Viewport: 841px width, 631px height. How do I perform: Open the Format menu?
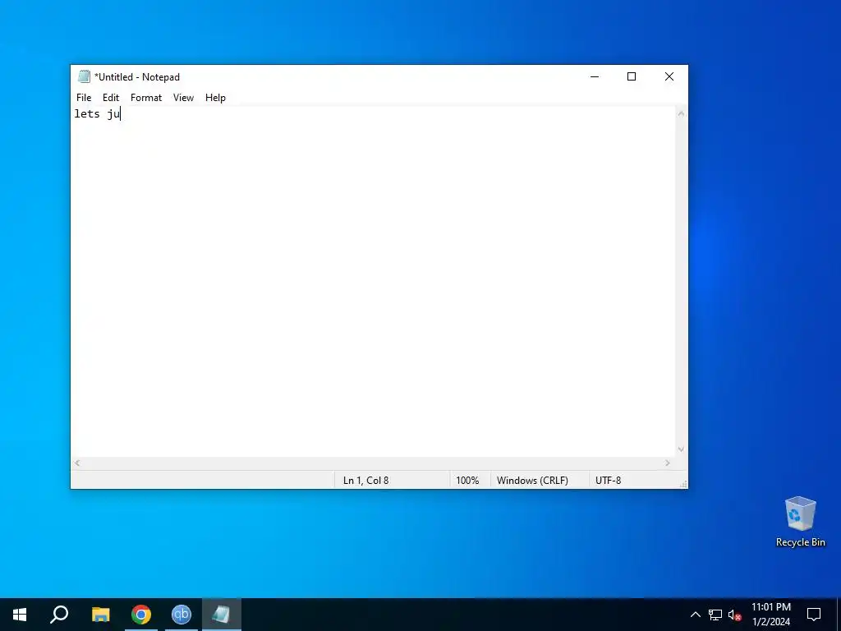click(146, 98)
